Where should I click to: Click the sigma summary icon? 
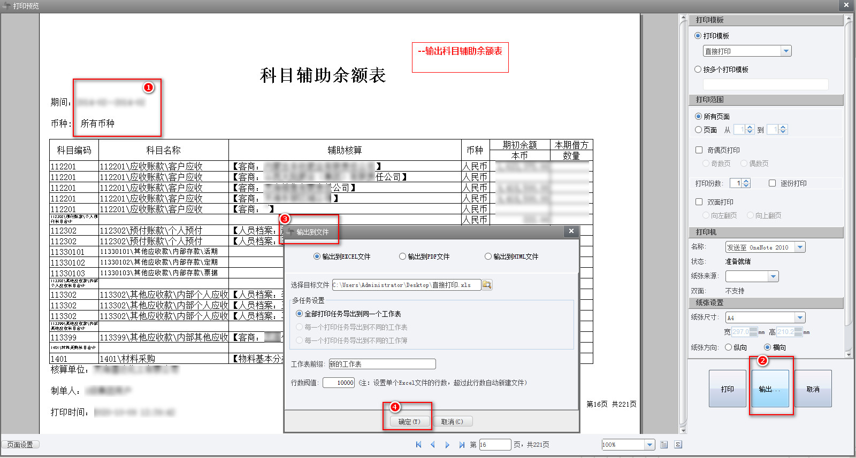pos(678,445)
